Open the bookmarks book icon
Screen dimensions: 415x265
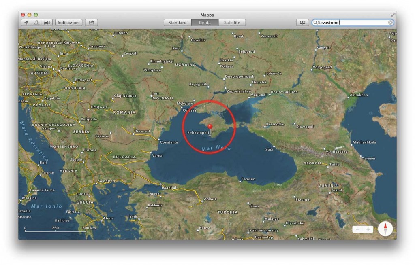coord(302,23)
